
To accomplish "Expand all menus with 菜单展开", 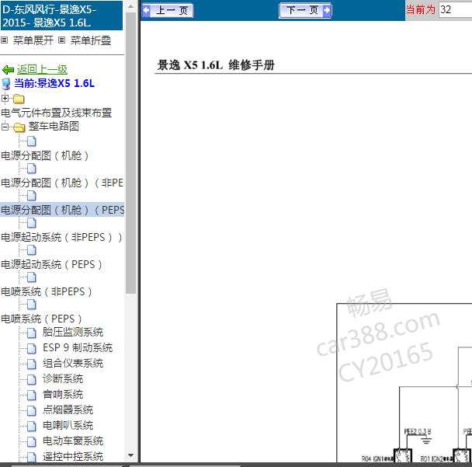I will pyautogui.click(x=33, y=40).
